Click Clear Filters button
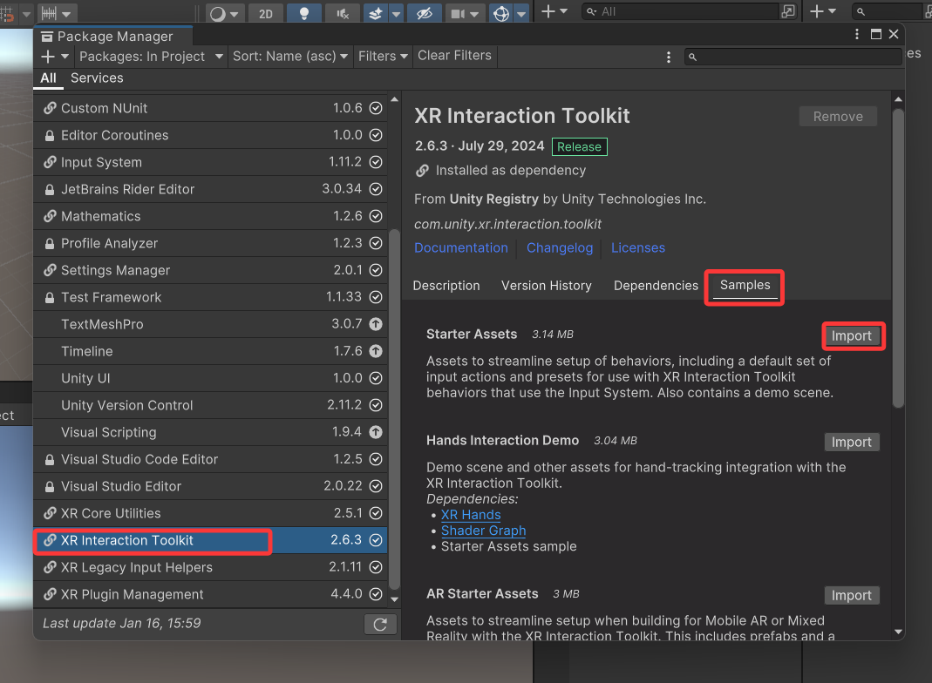This screenshot has height=683, width=932. click(x=455, y=55)
